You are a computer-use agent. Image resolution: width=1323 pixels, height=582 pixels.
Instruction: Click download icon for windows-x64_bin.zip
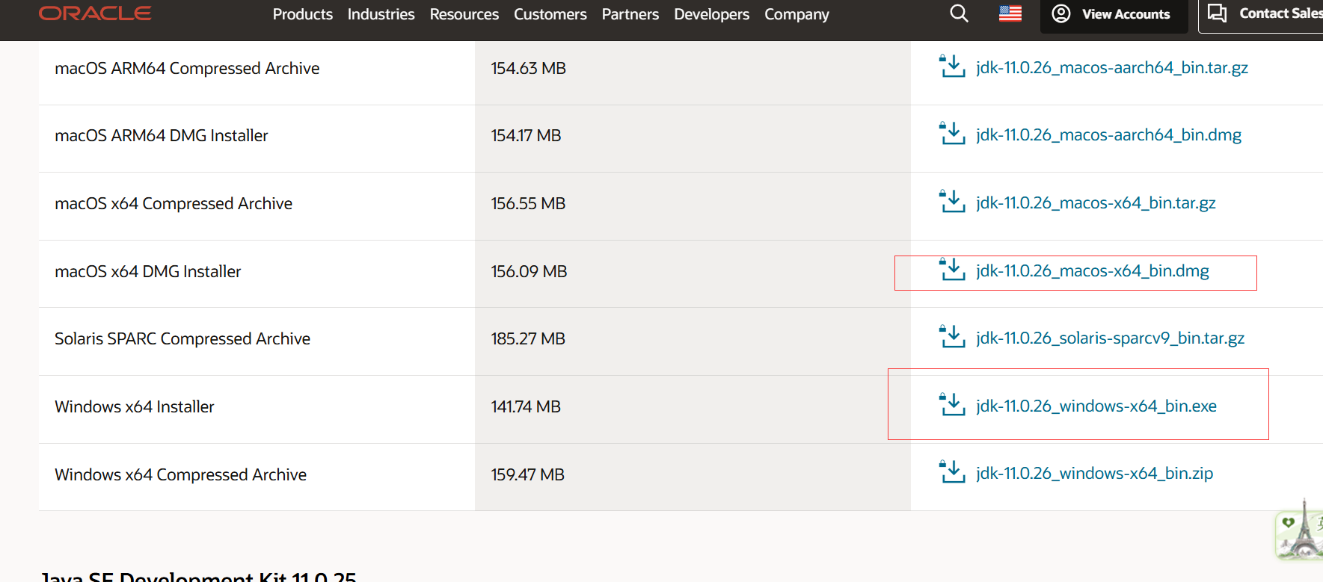pyautogui.click(x=952, y=471)
